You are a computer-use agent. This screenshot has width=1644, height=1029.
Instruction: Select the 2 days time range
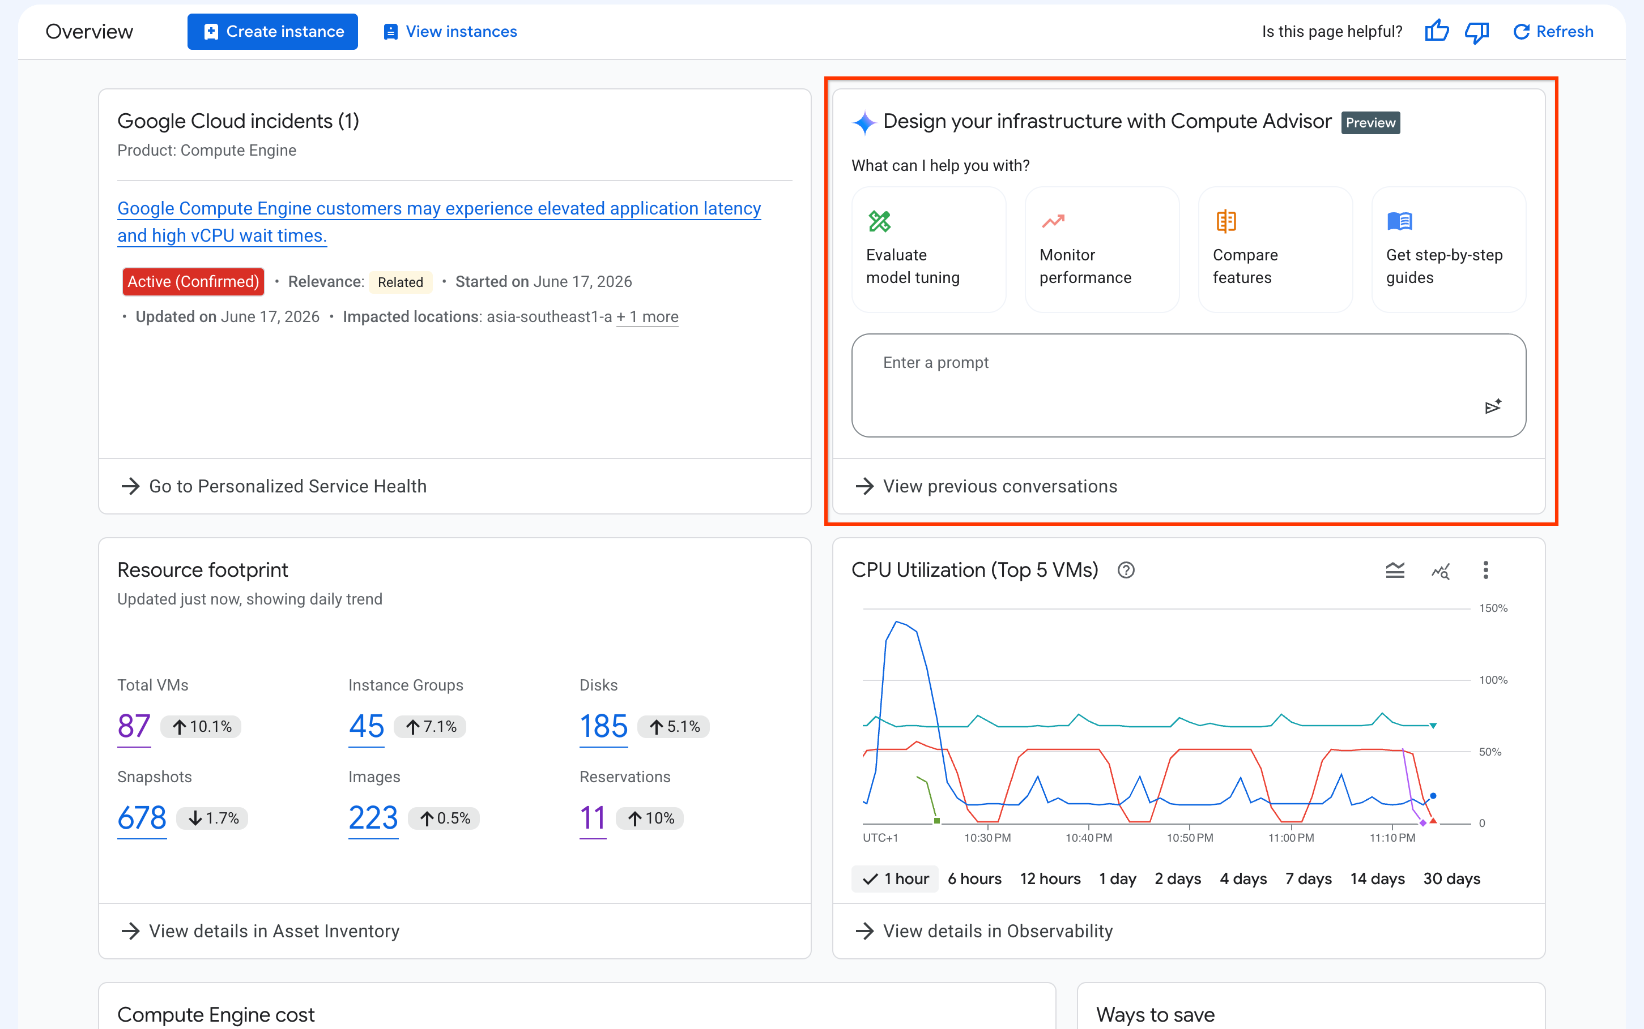pyautogui.click(x=1178, y=878)
